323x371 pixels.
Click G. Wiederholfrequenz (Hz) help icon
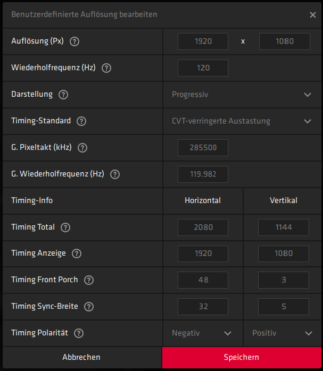coord(115,174)
